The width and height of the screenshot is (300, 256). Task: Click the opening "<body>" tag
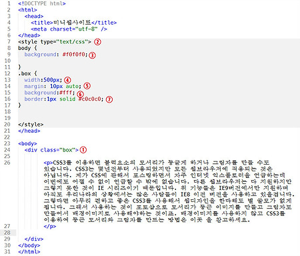[x=27, y=143]
